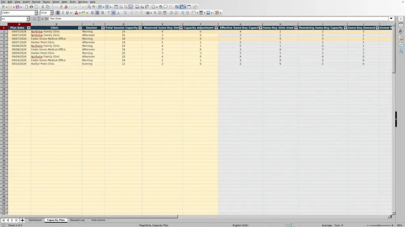Open the Name Box dropdown arrow
The width and height of the screenshot is (405, 227).
pyautogui.click(x=28, y=19)
